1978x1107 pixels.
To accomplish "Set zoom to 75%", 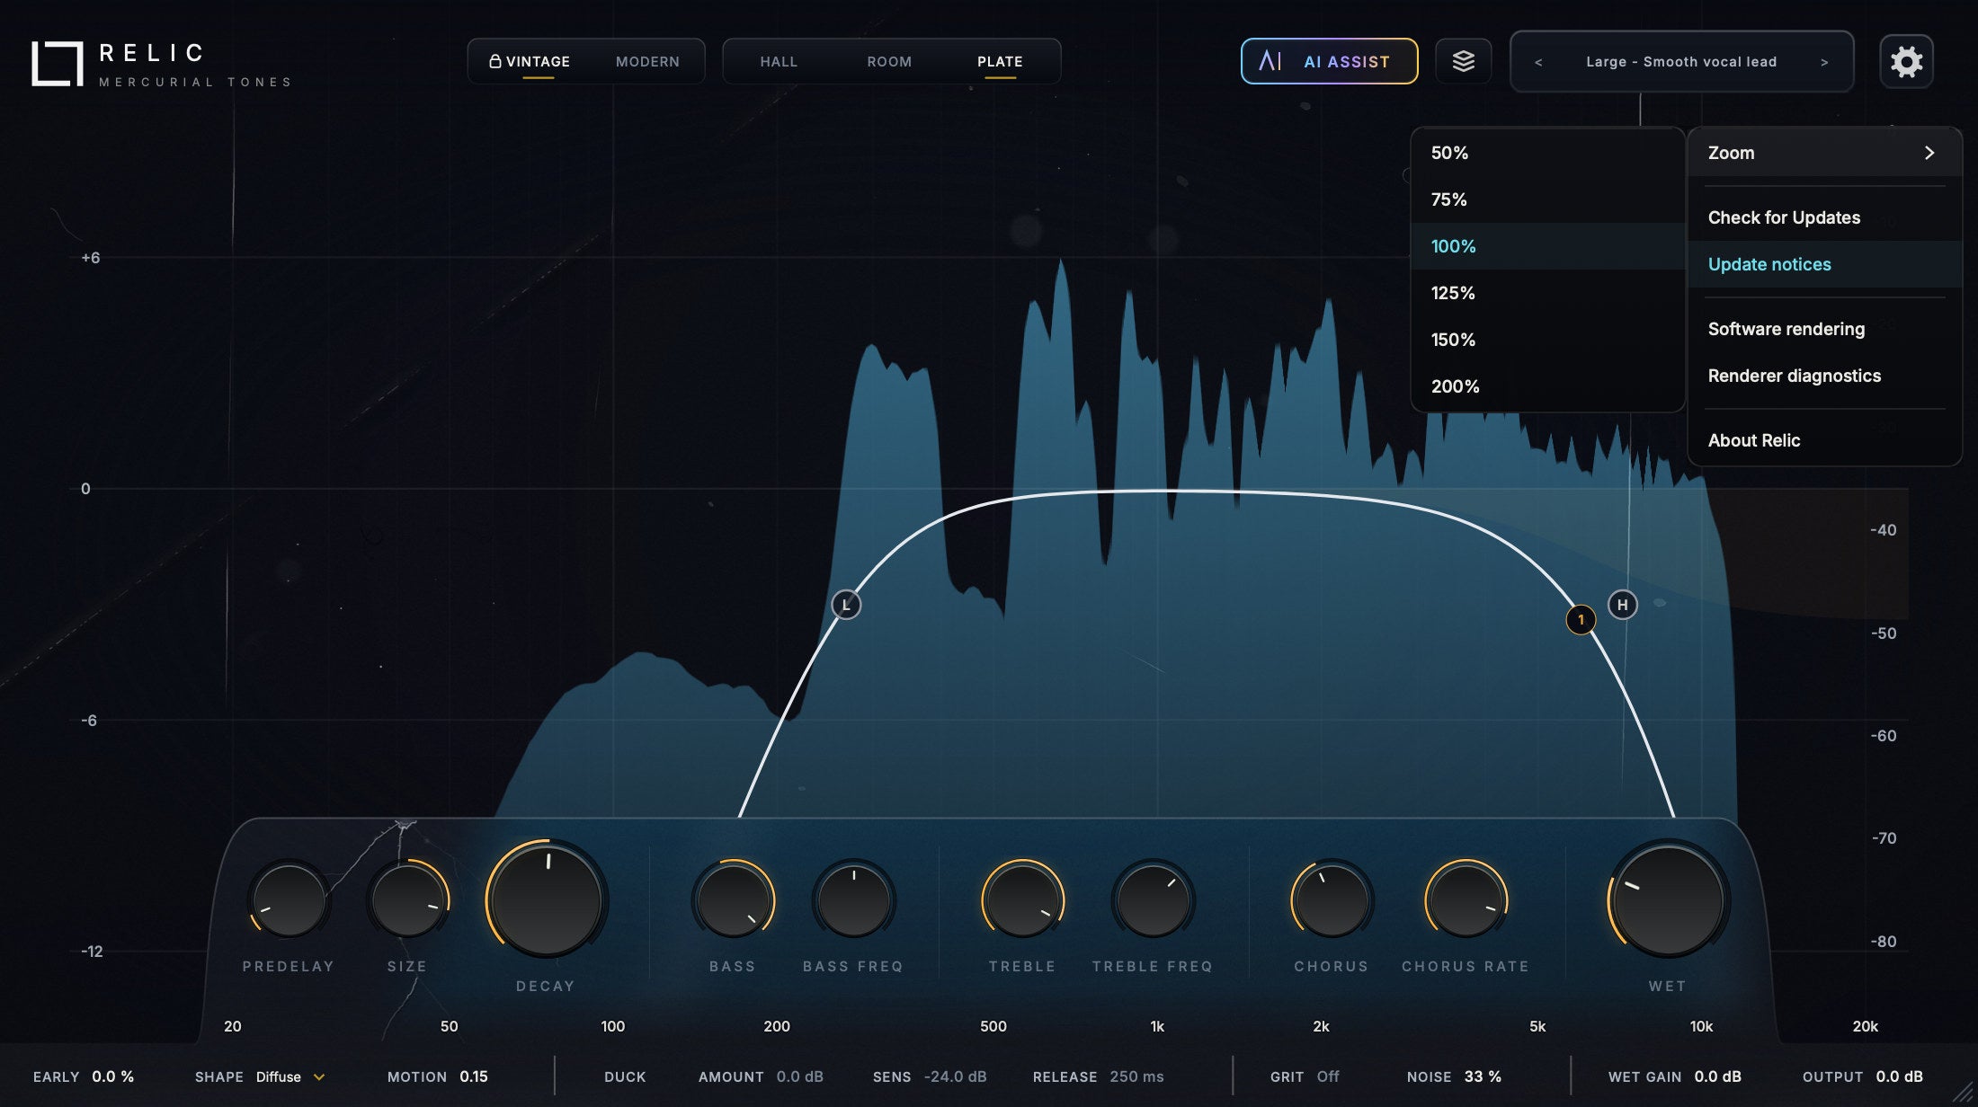I will coord(1547,199).
